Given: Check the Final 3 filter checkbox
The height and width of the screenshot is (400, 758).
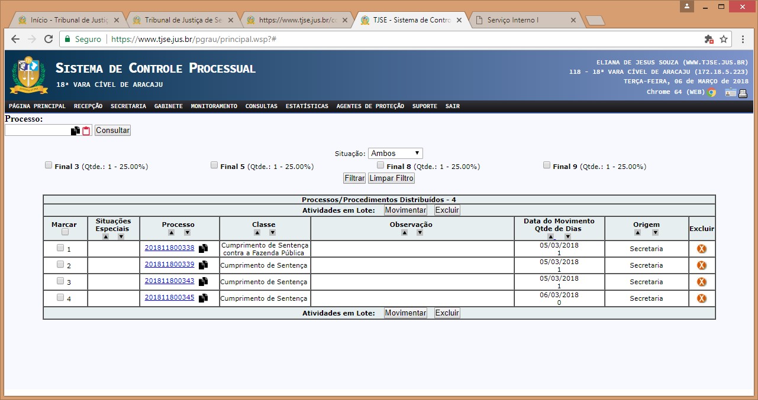Looking at the screenshot, I should point(49,165).
